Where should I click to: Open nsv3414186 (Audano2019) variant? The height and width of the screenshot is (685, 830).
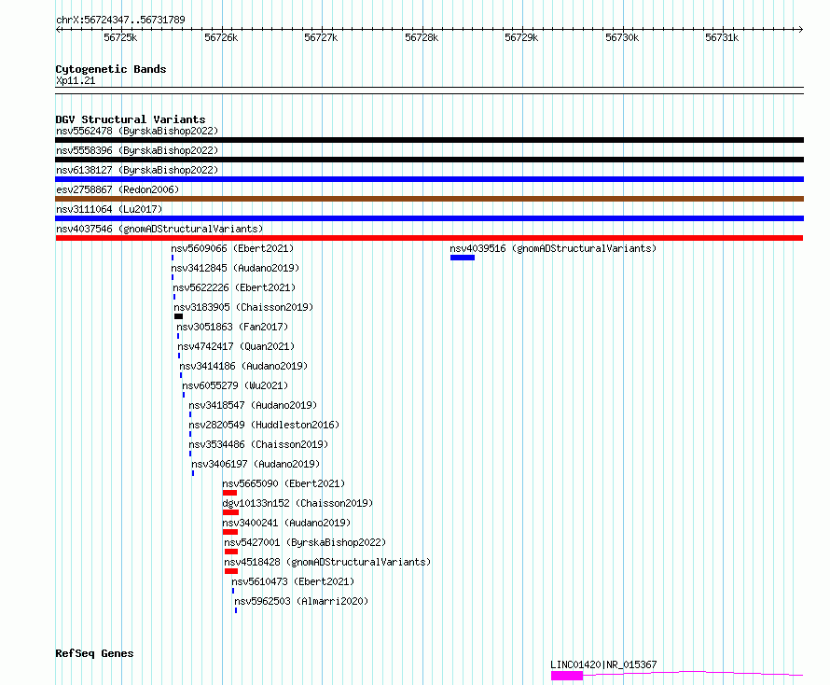(x=243, y=366)
